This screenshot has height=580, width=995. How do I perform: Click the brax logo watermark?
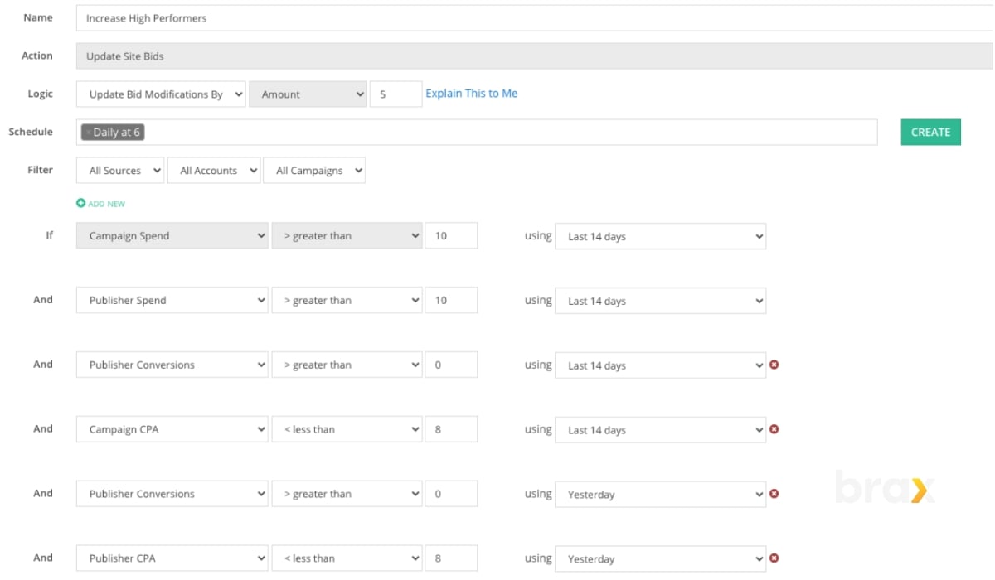click(x=885, y=489)
